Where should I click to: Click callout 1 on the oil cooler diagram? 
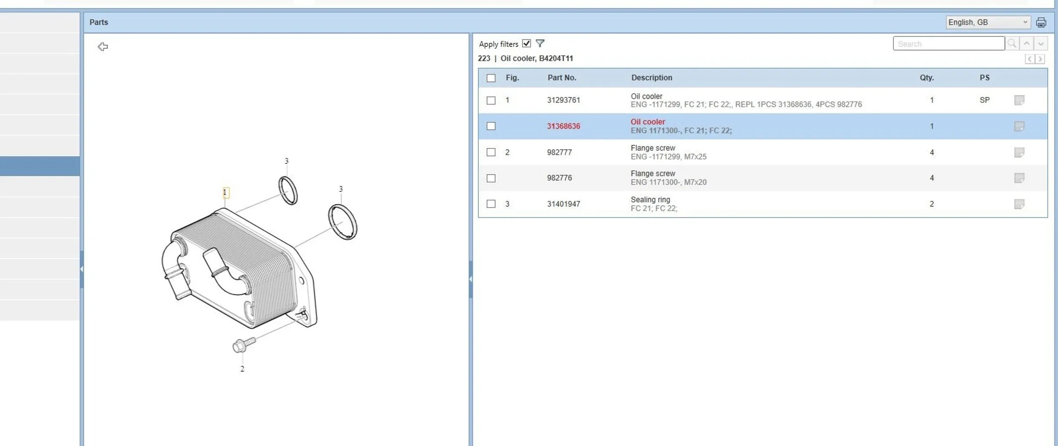(x=226, y=193)
